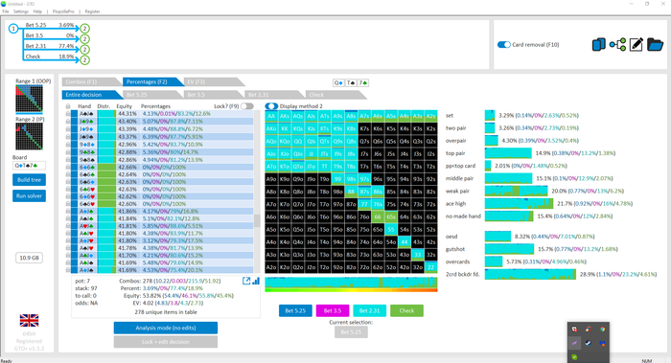
Task: Expand the Bet 2.31 node in tree
Action: [84, 50]
